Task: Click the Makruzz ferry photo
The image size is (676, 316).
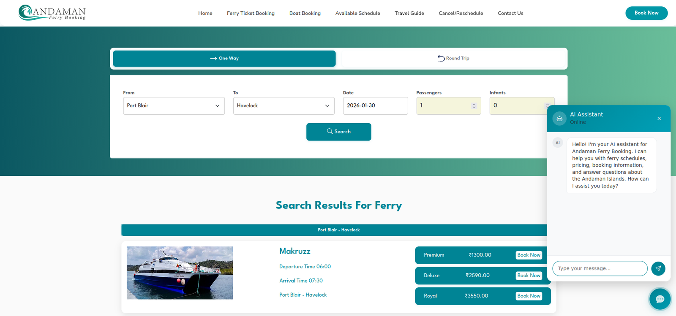Action: 180,273
